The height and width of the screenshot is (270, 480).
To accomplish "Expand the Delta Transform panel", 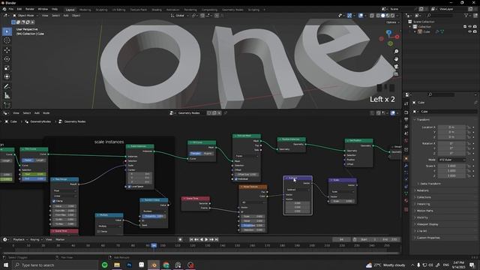I will (430, 184).
